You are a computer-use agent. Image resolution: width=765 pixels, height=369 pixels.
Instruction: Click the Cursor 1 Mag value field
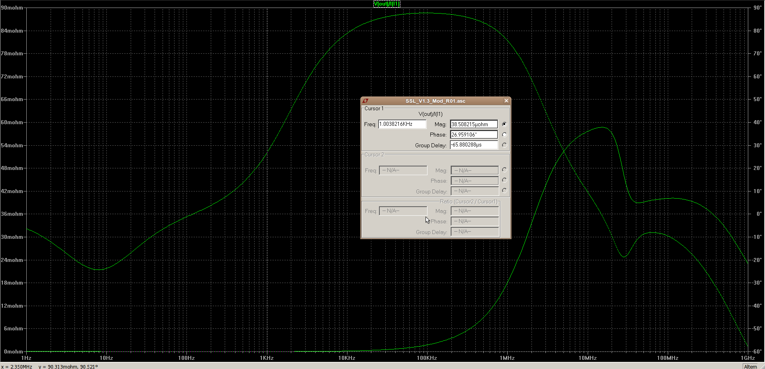click(x=474, y=124)
